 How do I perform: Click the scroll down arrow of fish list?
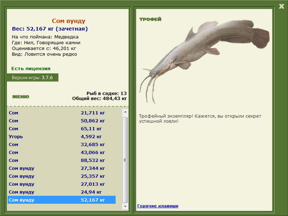click(125, 206)
